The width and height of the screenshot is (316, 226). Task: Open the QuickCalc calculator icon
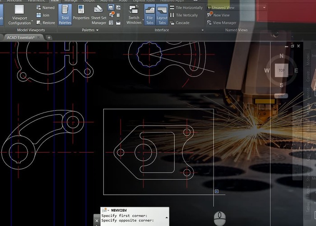118,15
